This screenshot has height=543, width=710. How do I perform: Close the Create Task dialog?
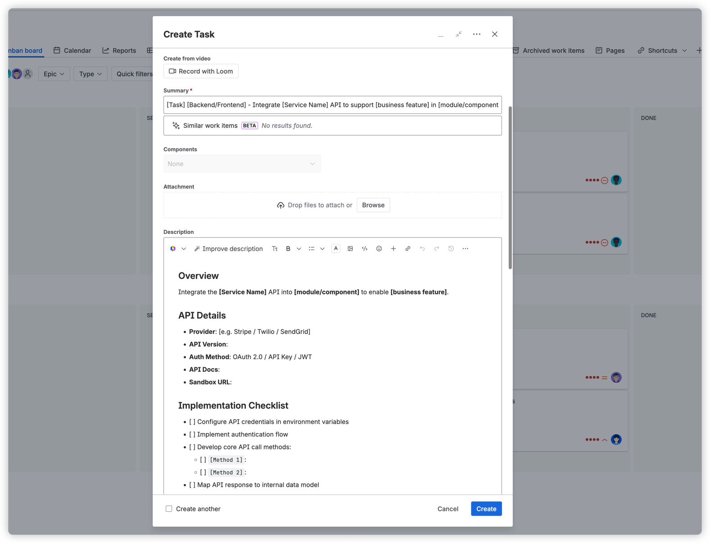(x=495, y=34)
